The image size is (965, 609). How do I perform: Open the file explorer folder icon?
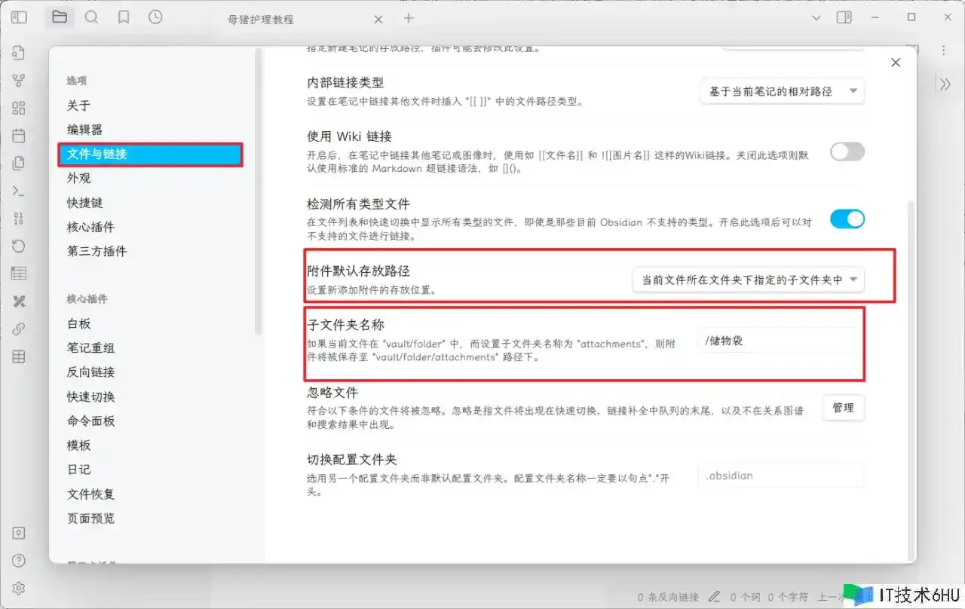60,17
